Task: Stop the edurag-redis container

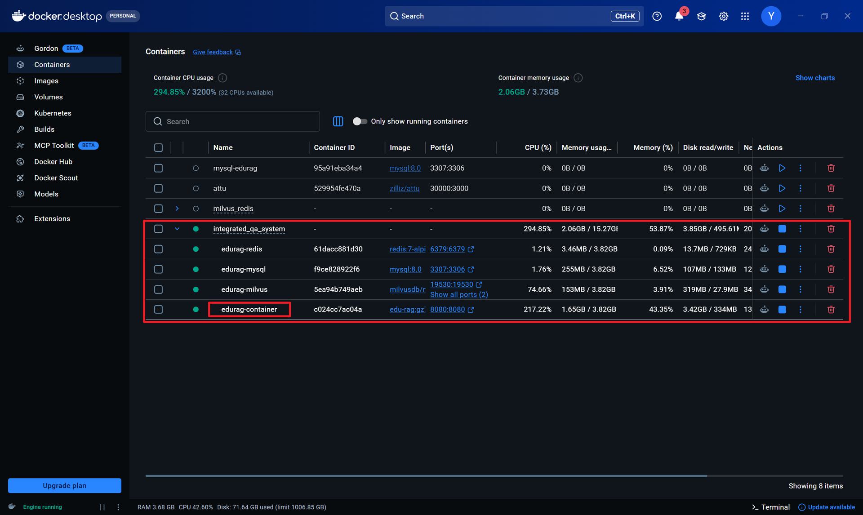Action: click(x=782, y=249)
